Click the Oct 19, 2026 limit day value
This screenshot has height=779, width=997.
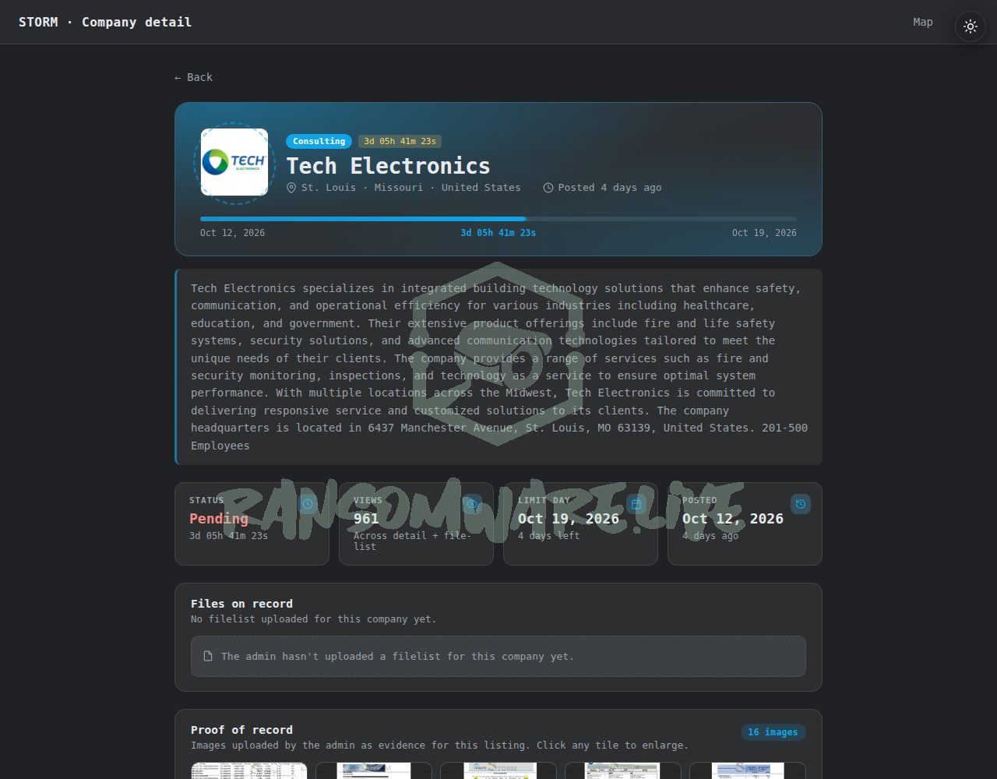569,519
